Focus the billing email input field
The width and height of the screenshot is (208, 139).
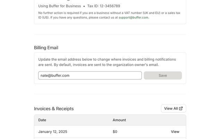tap(90, 76)
